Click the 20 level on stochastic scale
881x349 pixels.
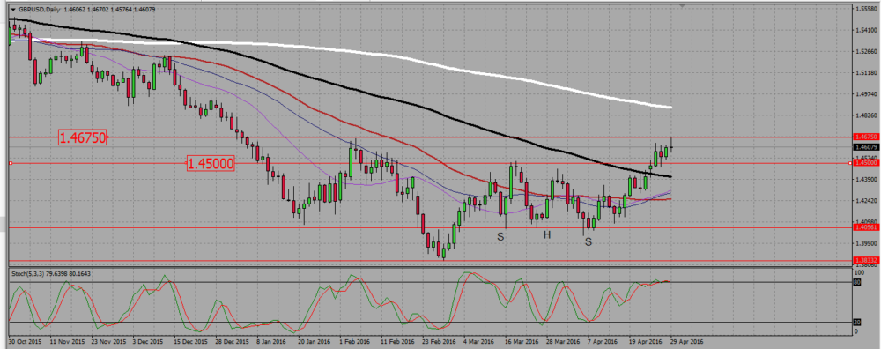[858, 323]
